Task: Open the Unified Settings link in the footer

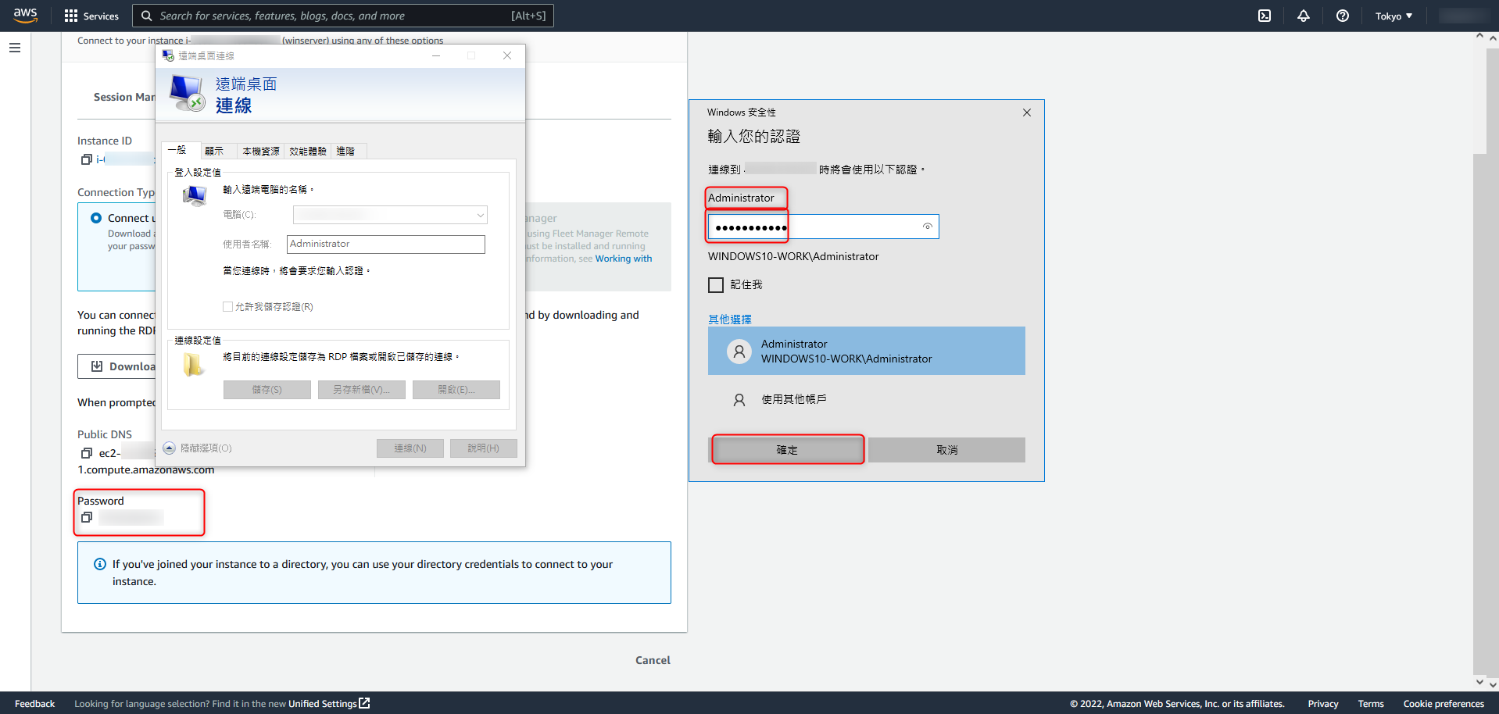Action: coord(329,704)
